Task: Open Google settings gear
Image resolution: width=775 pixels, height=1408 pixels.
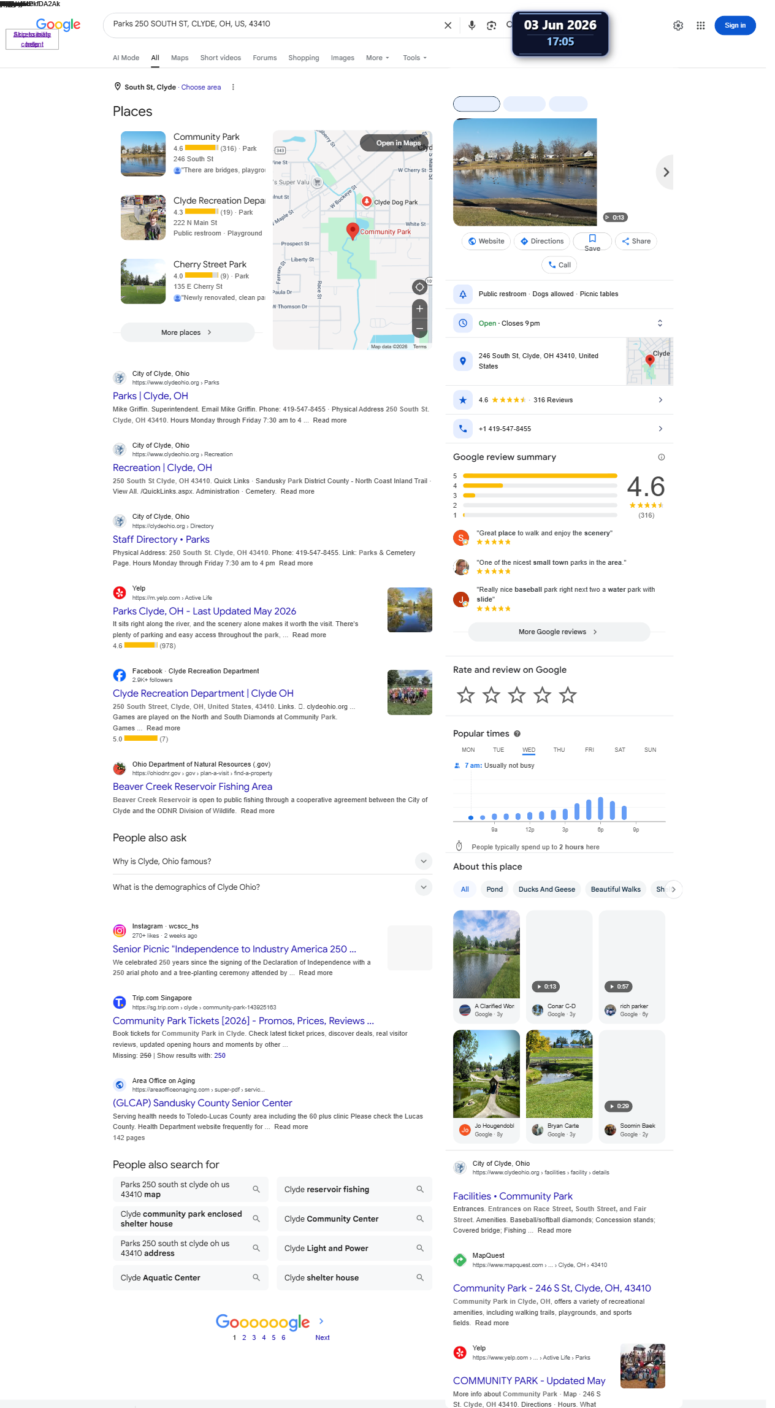Action: [x=678, y=25]
